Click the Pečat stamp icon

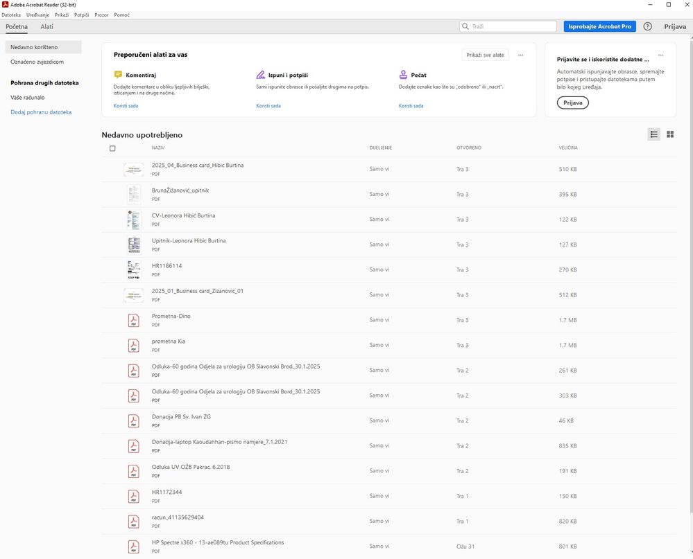tap(403, 75)
